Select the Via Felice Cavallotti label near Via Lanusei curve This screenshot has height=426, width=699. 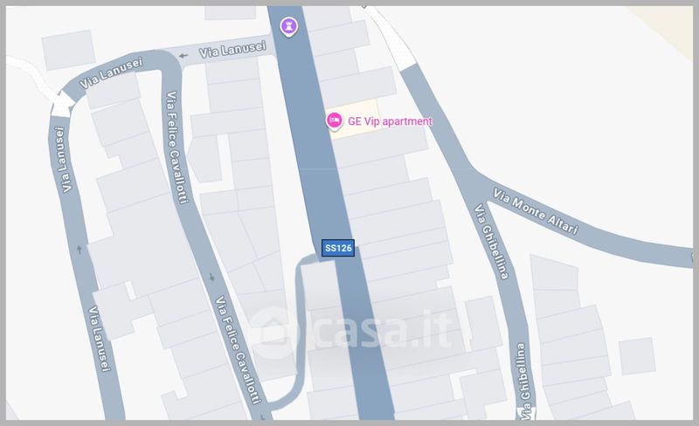pyautogui.click(x=177, y=147)
